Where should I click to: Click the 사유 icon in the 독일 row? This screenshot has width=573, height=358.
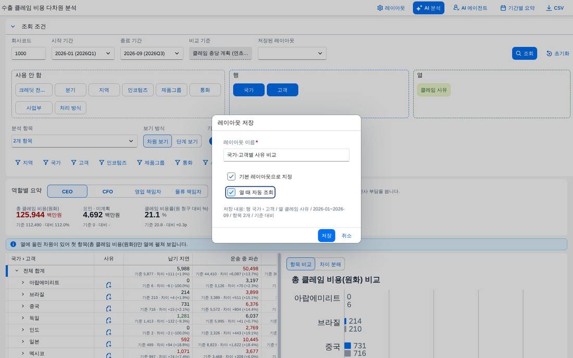tap(108, 320)
